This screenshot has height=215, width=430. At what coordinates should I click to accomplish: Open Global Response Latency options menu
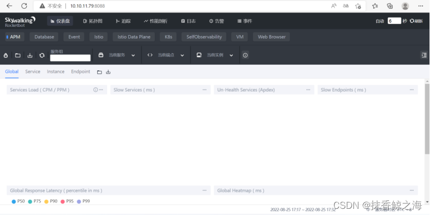coord(204,190)
